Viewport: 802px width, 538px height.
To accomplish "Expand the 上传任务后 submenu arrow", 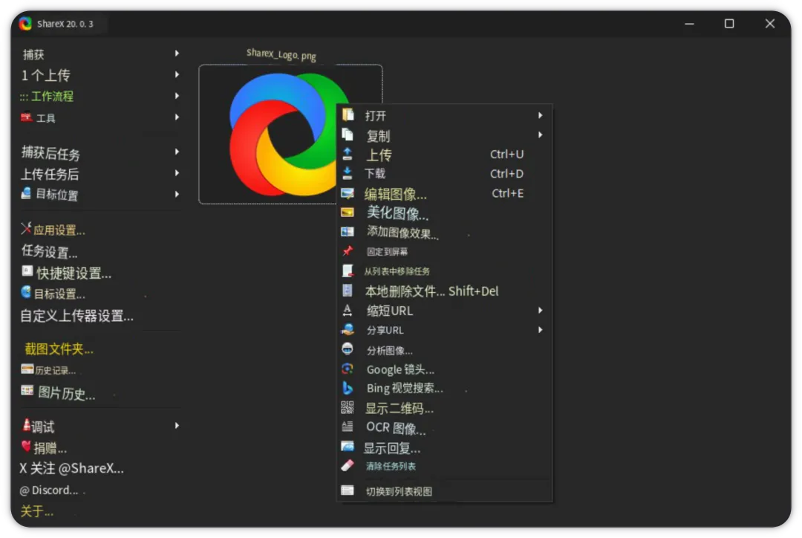I will (x=177, y=173).
